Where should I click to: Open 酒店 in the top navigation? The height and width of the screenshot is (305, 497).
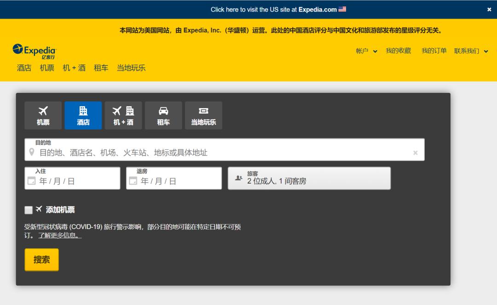24,68
